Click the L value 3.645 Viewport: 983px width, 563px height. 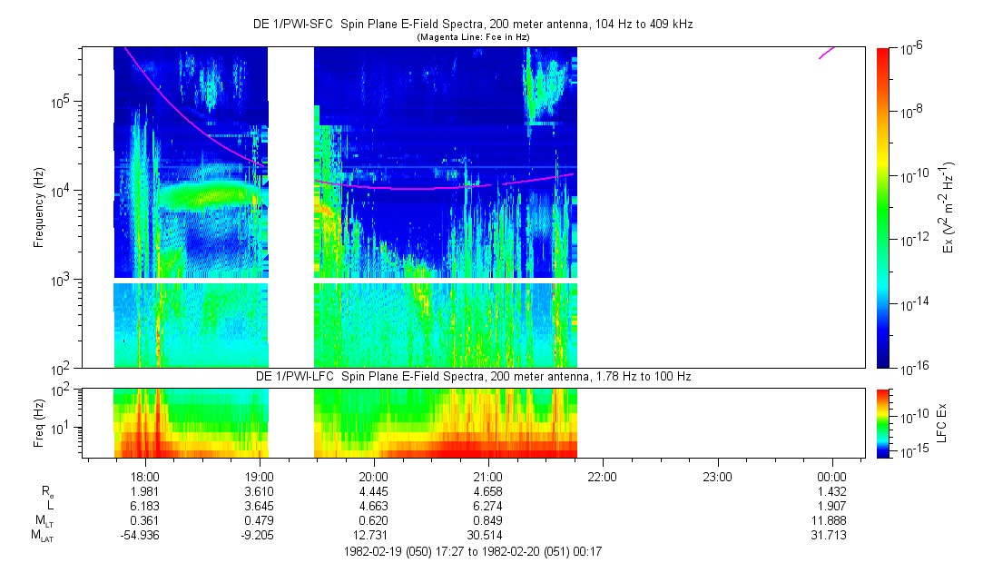260,506
